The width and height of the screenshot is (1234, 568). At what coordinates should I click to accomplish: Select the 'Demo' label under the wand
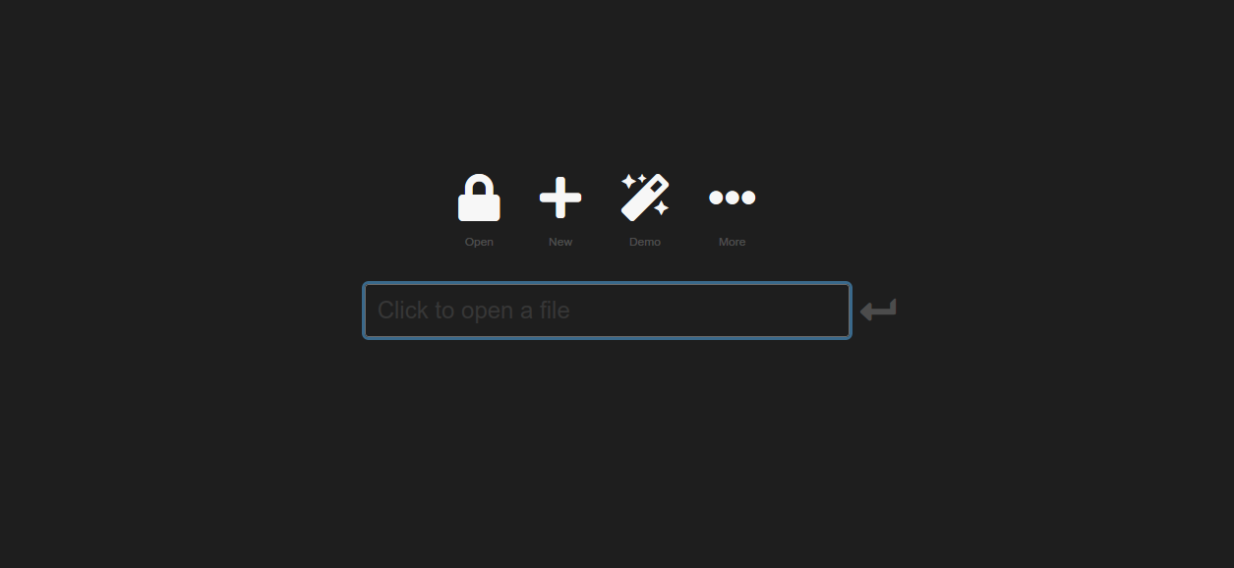point(645,242)
